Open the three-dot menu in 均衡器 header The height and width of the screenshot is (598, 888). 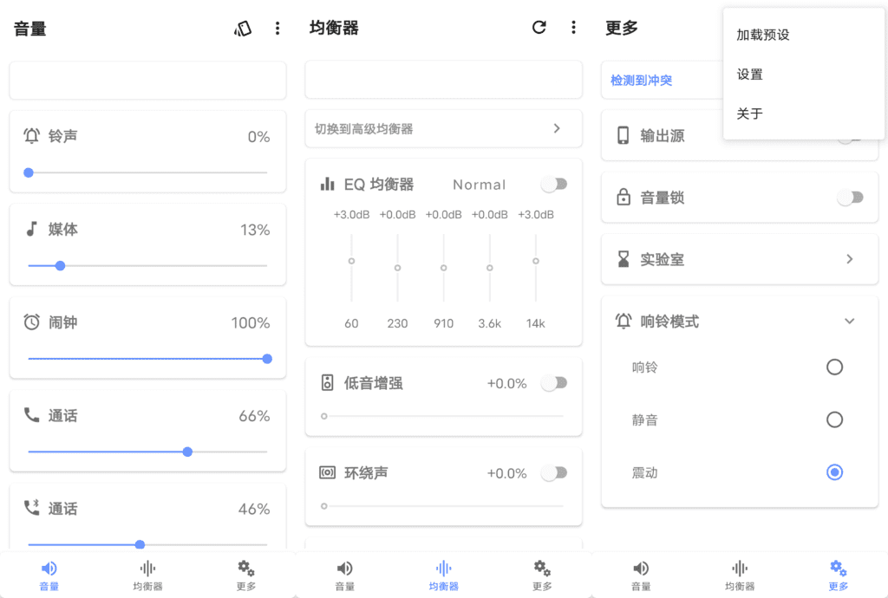click(x=573, y=28)
